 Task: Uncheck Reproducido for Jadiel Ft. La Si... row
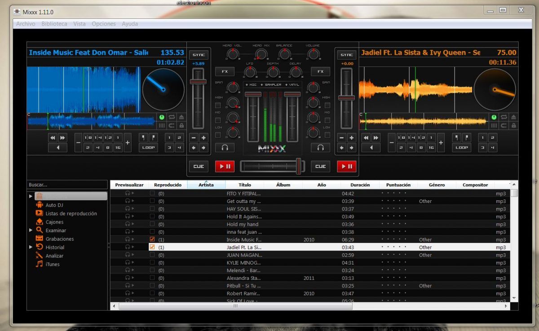coord(152,247)
